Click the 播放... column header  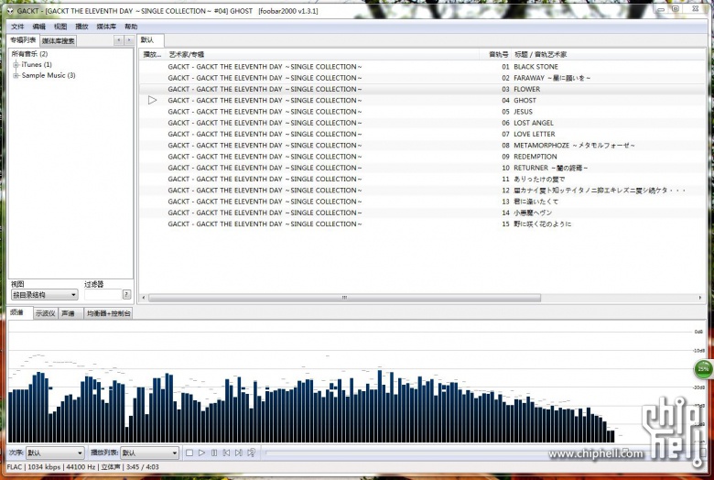pyautogui.click(x=153, y=54)
